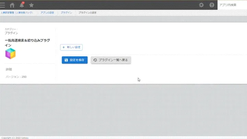Image resolution: width=247 pixels, height=139 pixels.
Task: Click the colorful cube plugin icon
Action: [x=11, y=54]
